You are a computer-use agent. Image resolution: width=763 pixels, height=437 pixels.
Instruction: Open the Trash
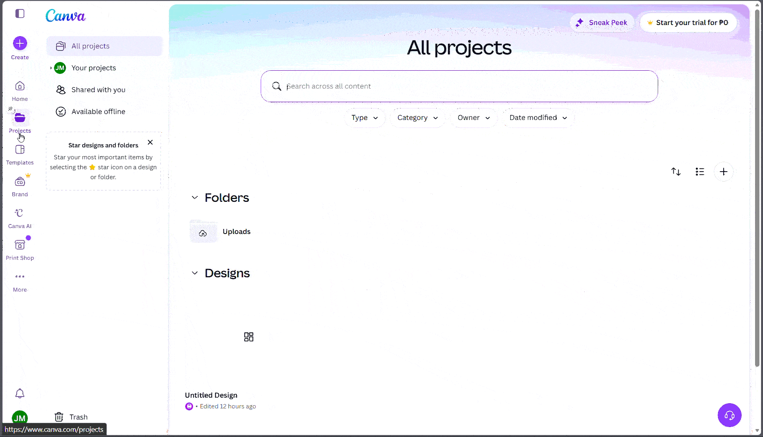71,417
